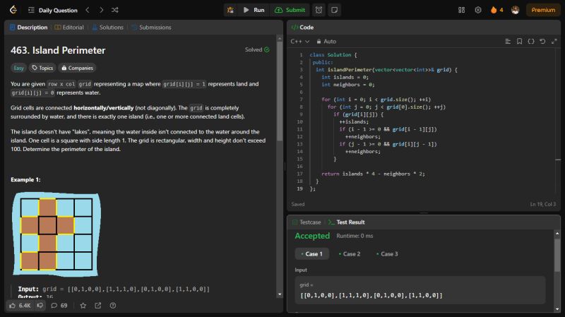Open the notes icon in top bar
Image resolution: width=565 pixels, height=317 pixels.
334,10
